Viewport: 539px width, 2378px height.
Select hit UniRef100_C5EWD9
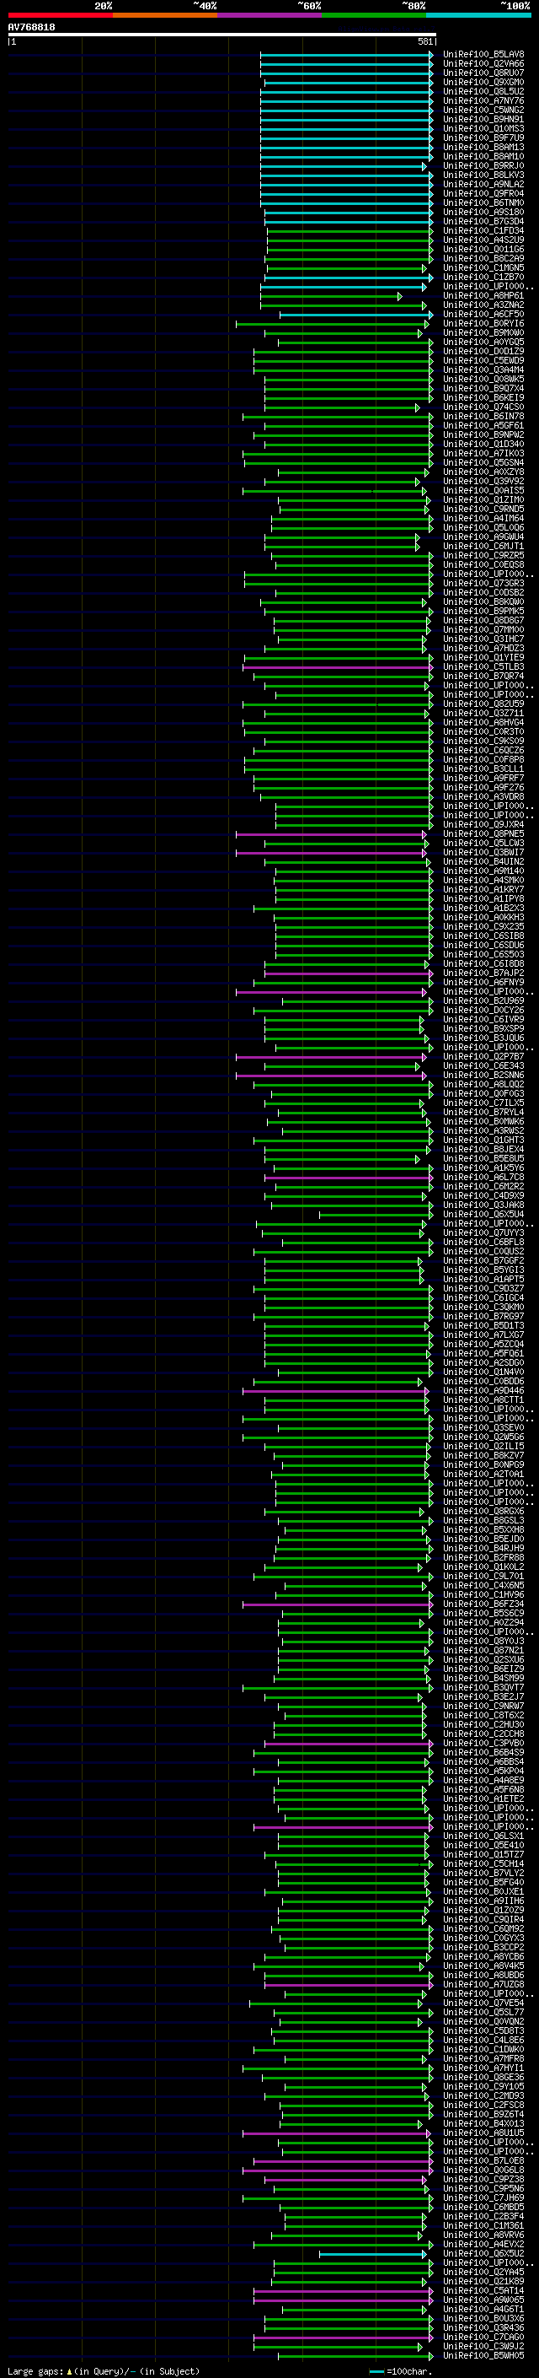coord(483,360)
